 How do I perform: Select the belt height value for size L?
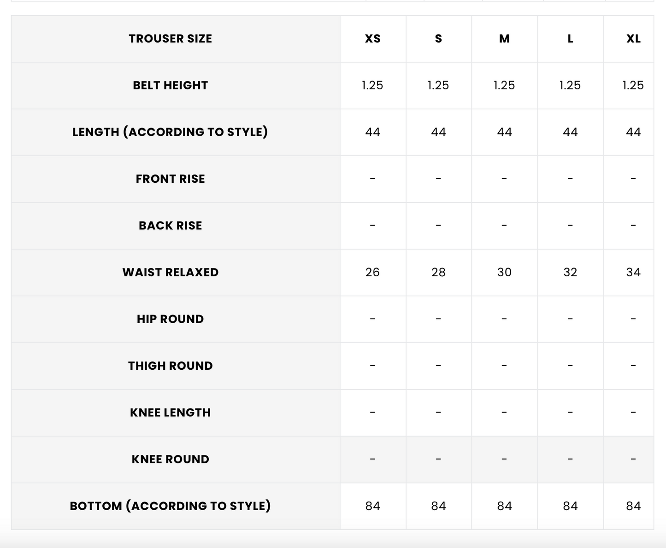(x=570, y=86)
